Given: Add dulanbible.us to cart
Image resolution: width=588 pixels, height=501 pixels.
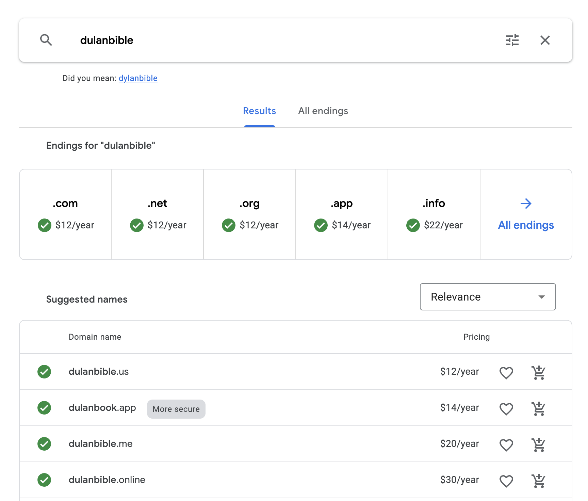Looking at the screenshot, I should (538, 372).
